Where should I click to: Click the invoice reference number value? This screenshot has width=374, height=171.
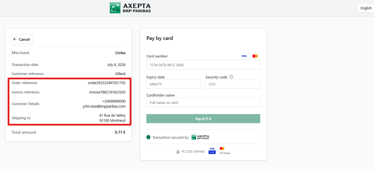pos(107,92)
